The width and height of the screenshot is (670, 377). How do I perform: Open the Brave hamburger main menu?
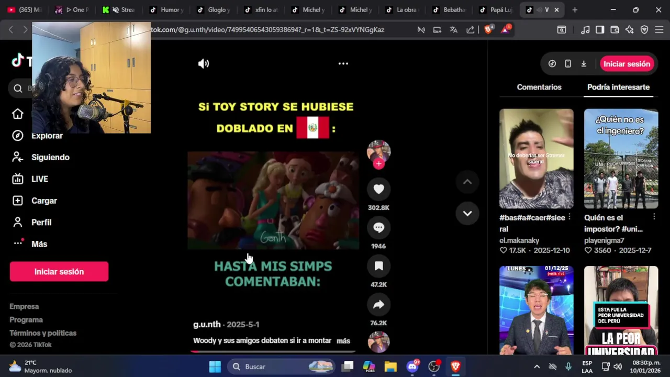coord(659,30)
